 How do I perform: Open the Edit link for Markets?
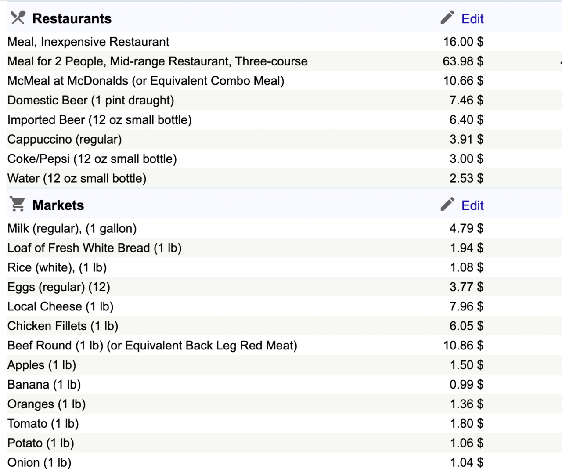[472, 205]
